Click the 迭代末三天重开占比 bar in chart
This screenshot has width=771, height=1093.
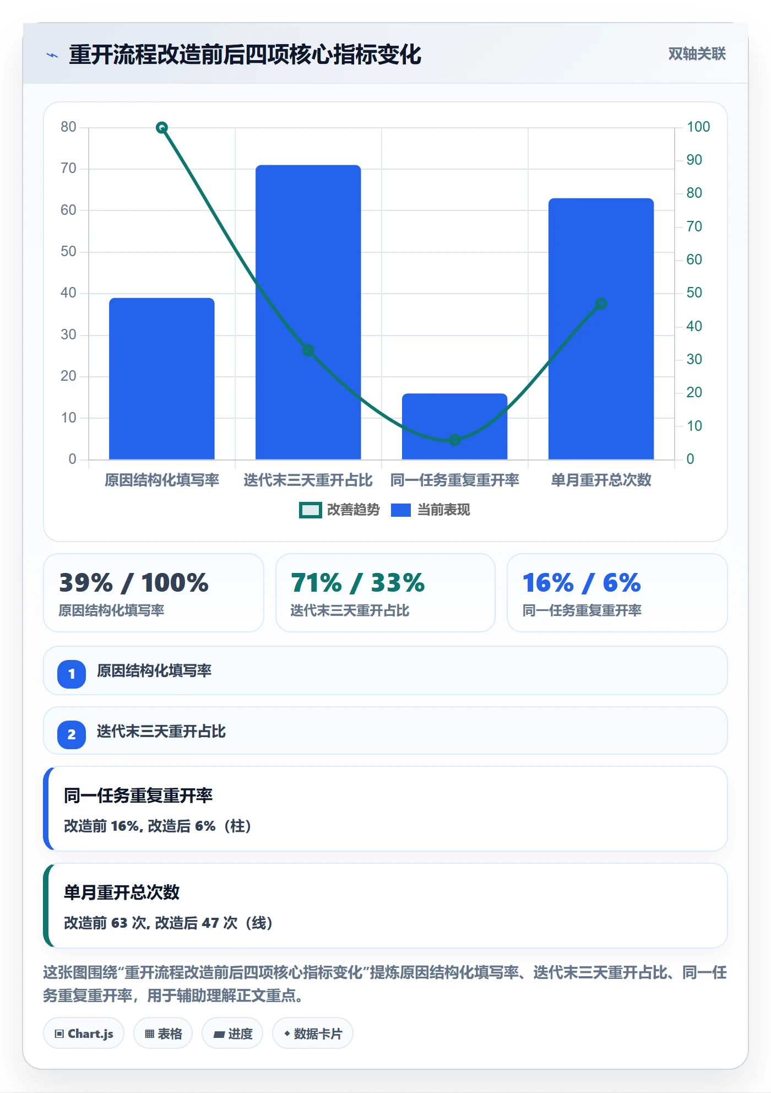pos(308,312)
